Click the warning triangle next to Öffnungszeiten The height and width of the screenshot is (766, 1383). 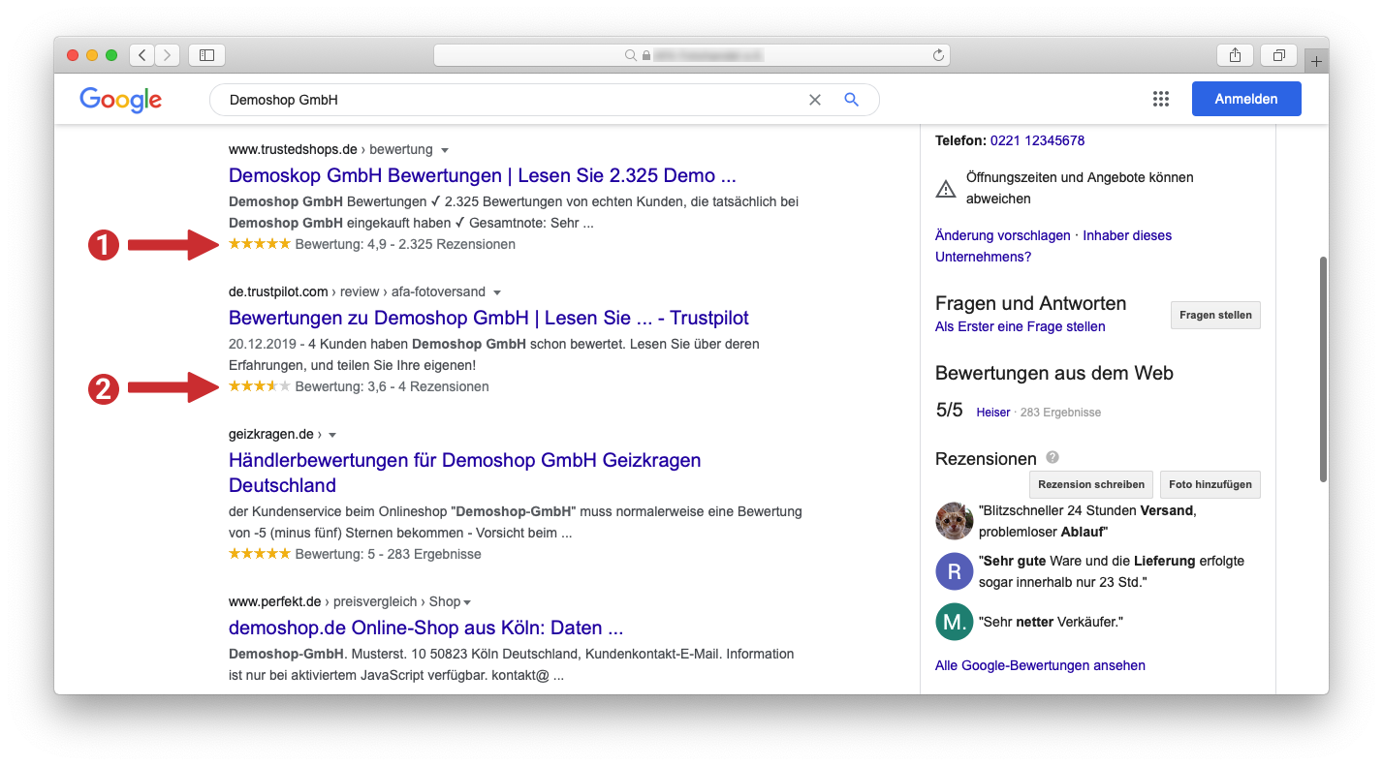[x=945, y=189]
